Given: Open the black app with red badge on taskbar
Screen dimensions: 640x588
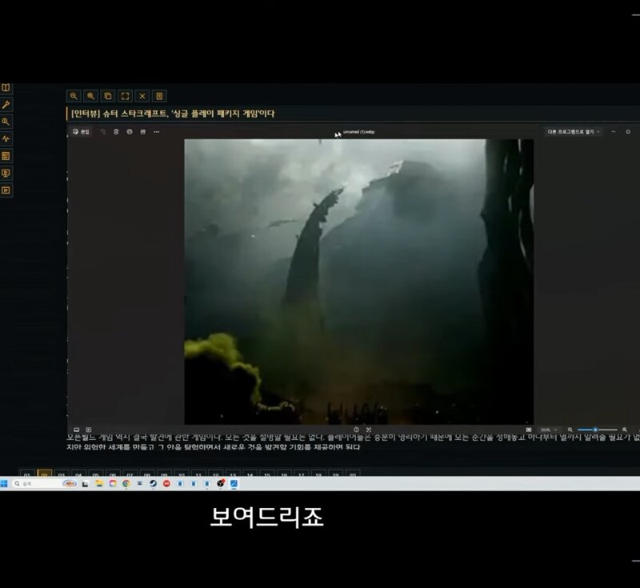Looking at the screenshot, I should coord(221,483).
